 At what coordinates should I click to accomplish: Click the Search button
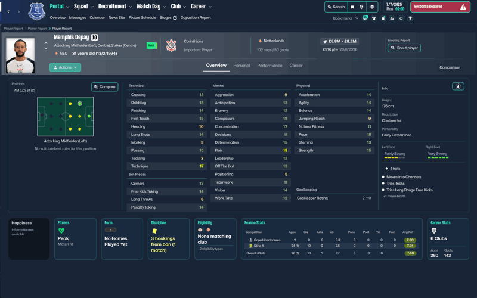click(x=336, y=7)
